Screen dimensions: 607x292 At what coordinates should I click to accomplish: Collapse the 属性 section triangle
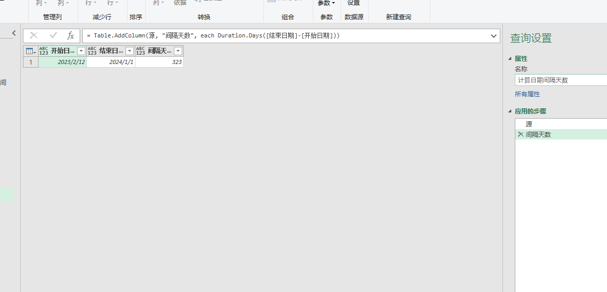coord(510,59)
